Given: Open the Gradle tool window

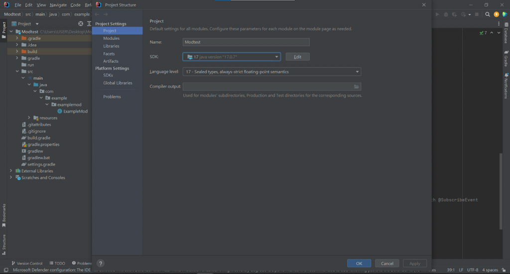Looking at the screenshot, I should [506, 59].
